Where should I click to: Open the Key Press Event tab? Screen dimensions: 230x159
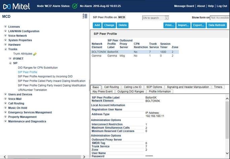click(x=103, y=91)
